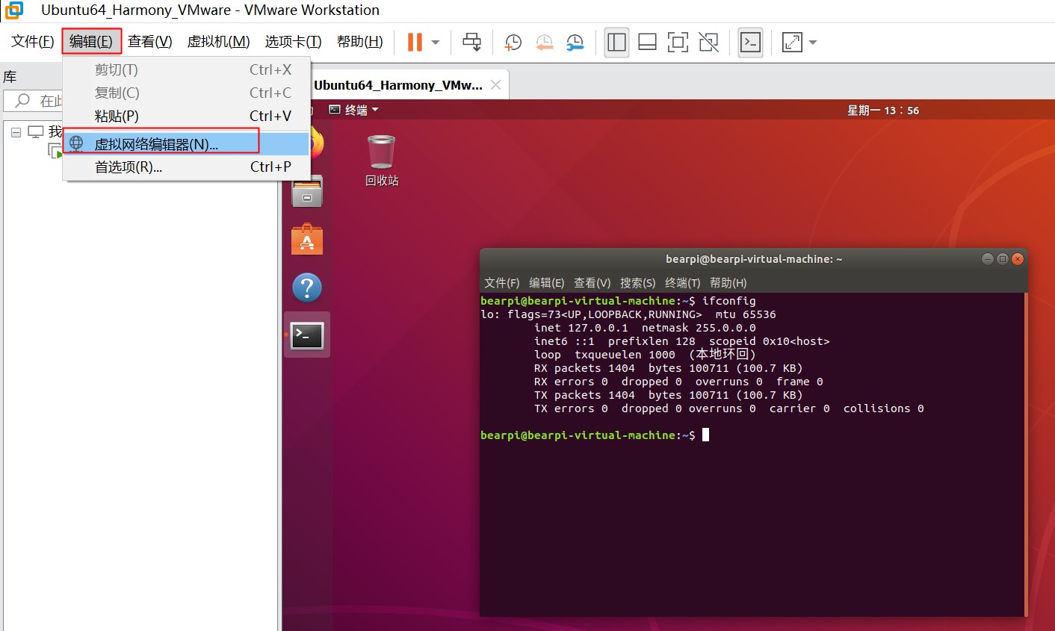1055x631 pixels.
Task: Open 搜索(S) menu in the terminal window
Action: click(638, 283)
